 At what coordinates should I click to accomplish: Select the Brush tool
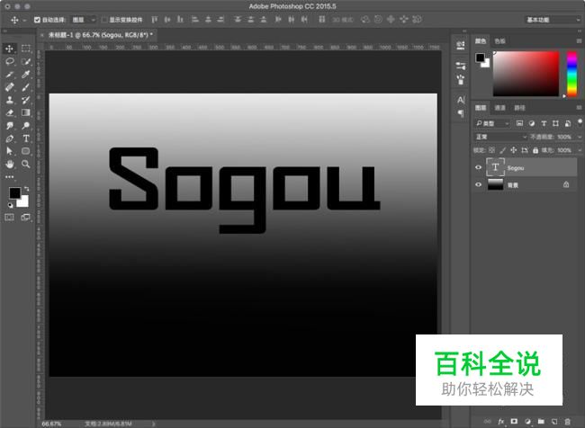(x=26, y=87)
